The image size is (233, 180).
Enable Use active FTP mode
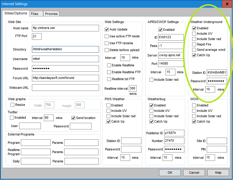[107, 36]
